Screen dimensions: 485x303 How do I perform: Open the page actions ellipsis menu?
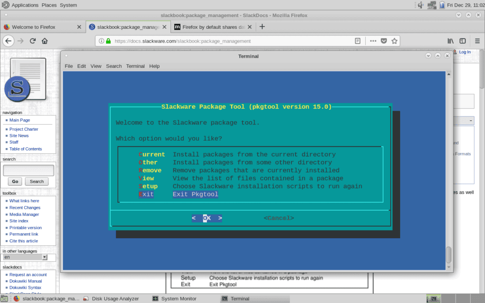coord(373,41)
